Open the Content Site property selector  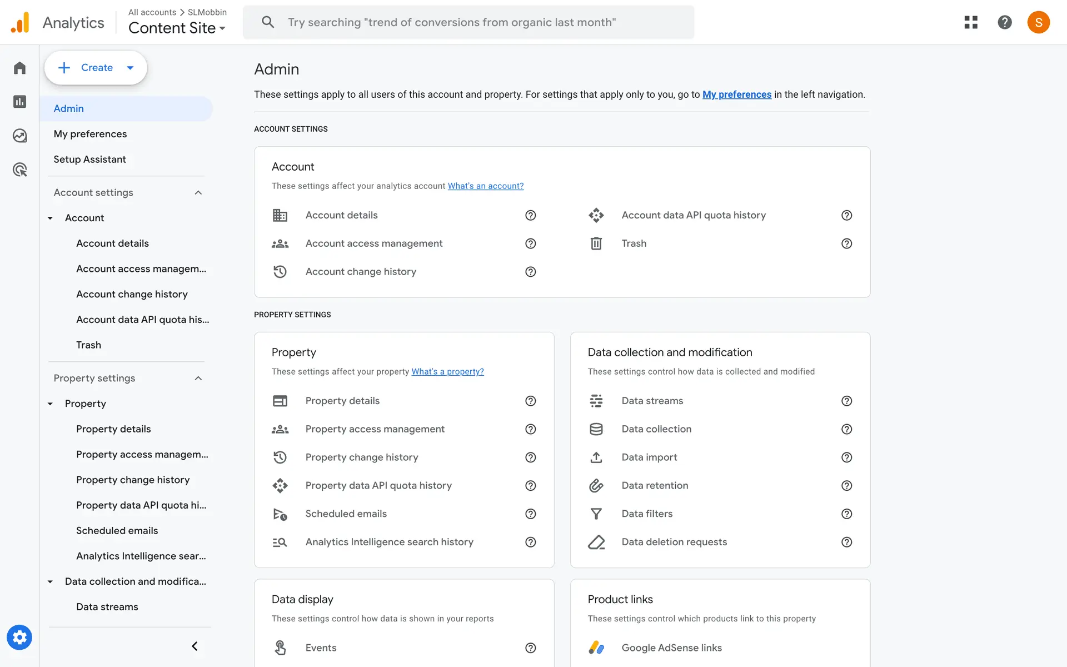177,28
